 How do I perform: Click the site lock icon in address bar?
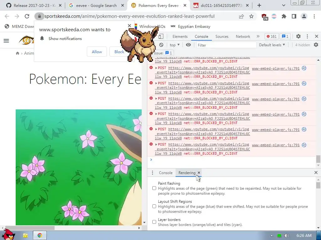[x=39, y=16]
